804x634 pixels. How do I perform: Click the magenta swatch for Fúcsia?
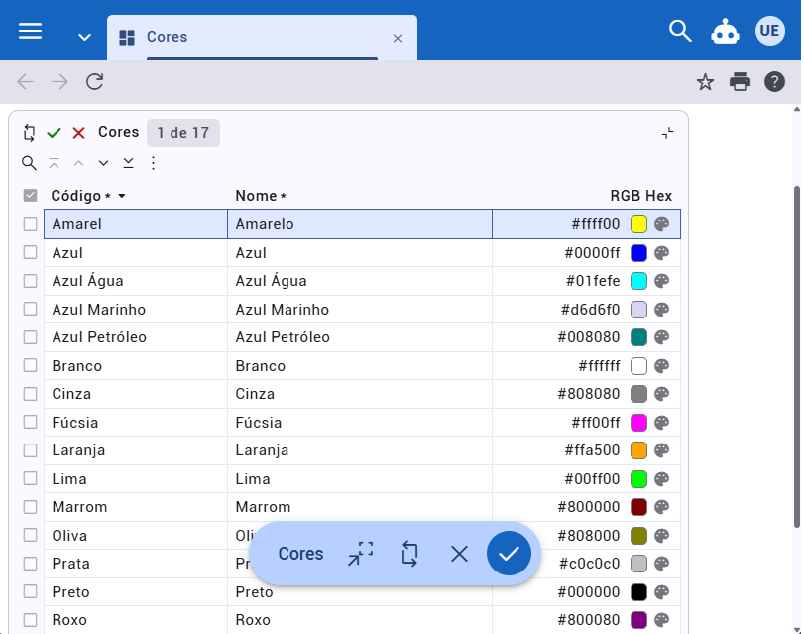pyautogui.click(x=638, y=423)
